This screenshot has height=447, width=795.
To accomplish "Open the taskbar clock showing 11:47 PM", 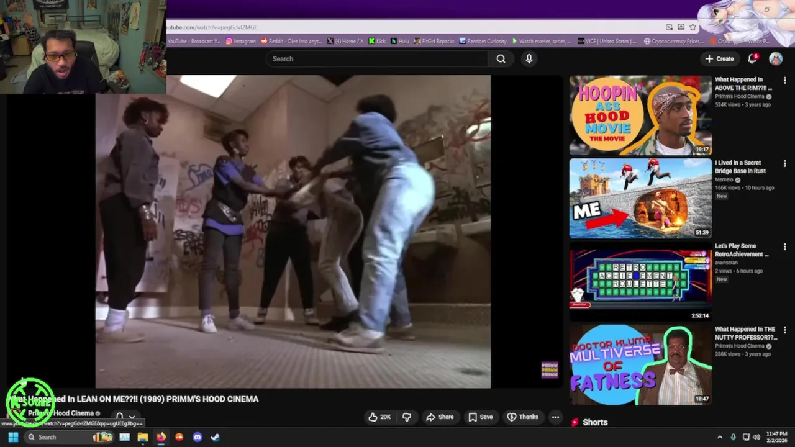I will pos(776,437).
